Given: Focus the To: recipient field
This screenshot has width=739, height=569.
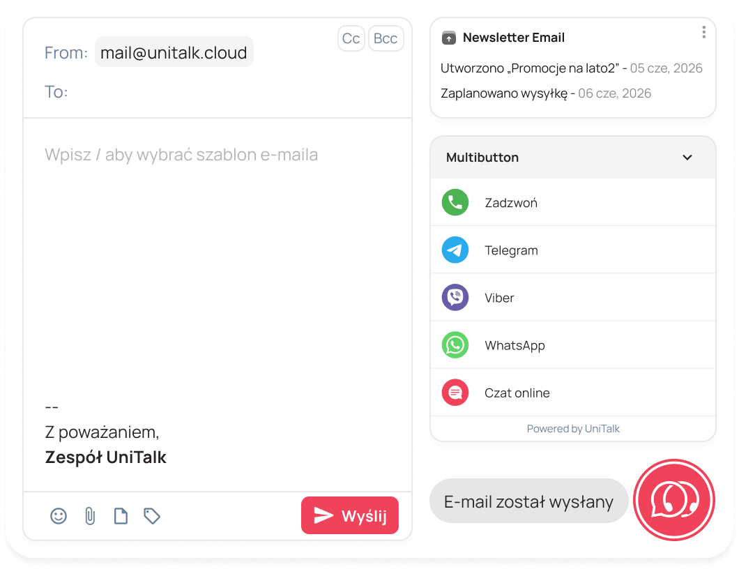Looking at the screenshot, I should point(217,91).
